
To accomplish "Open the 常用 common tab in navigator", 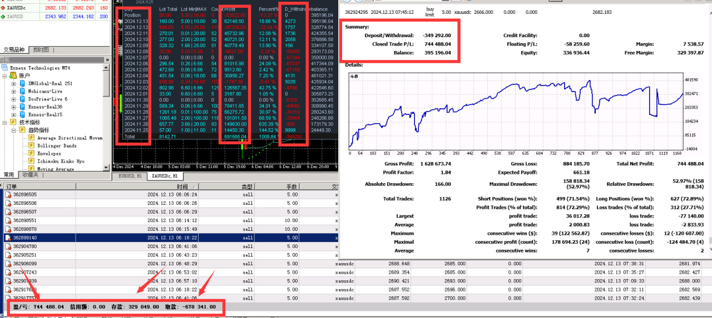I will pos(10,175).
